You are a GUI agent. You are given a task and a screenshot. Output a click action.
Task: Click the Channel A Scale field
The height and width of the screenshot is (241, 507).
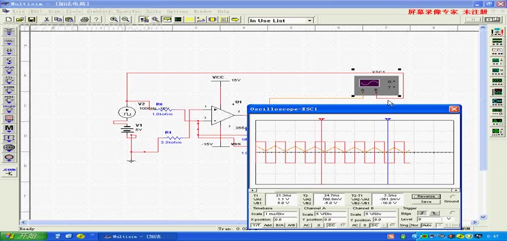coord(331,213)
